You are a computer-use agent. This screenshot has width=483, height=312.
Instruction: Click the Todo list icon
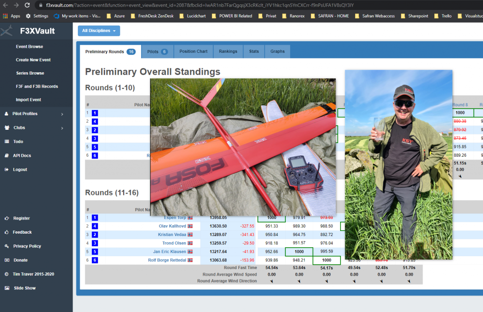[x=7, y=142]
